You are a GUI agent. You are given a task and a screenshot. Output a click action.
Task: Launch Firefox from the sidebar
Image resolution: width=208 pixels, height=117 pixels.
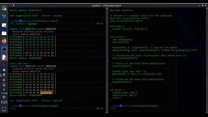click(x=4, y=41)
